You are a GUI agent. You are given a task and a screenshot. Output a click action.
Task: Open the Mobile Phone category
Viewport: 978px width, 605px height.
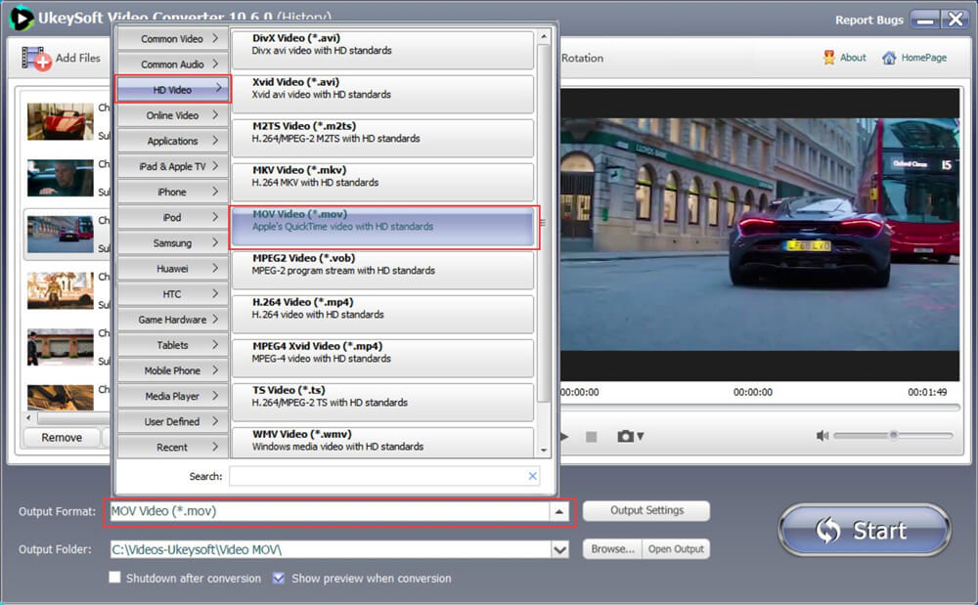173,370
